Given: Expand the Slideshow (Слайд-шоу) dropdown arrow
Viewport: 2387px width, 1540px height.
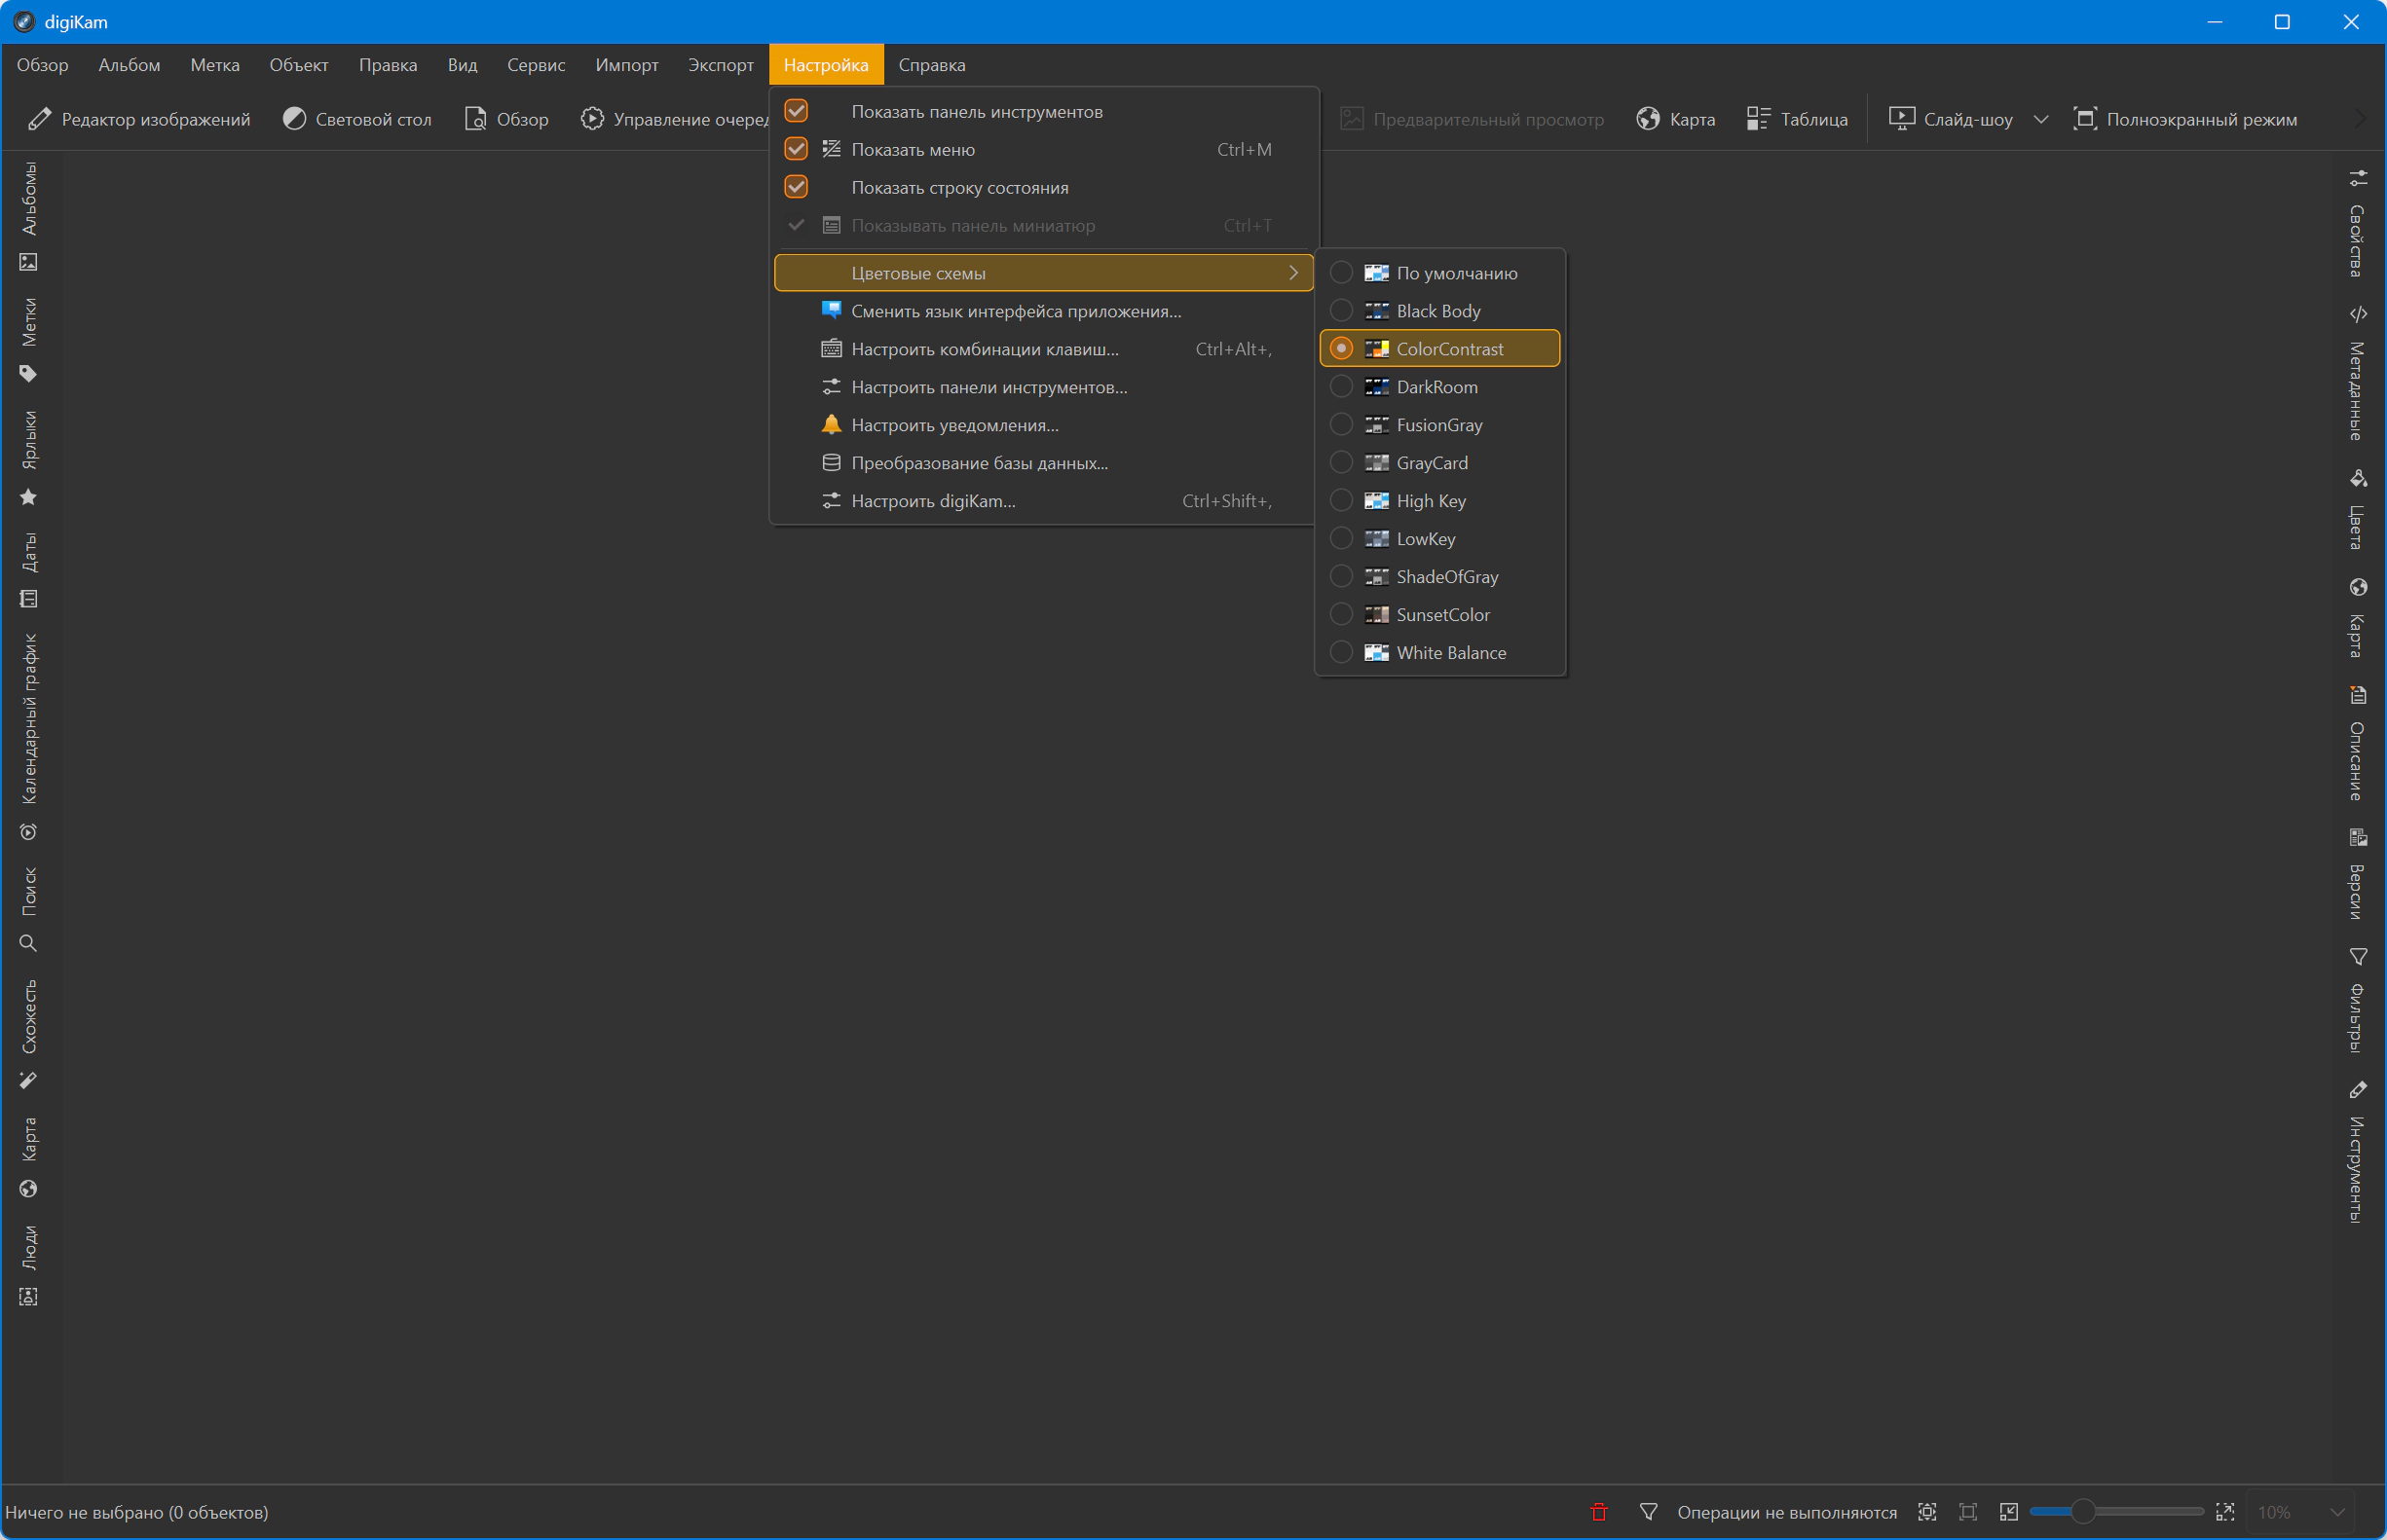Looking at the screenshot, I should [2041, 119].
